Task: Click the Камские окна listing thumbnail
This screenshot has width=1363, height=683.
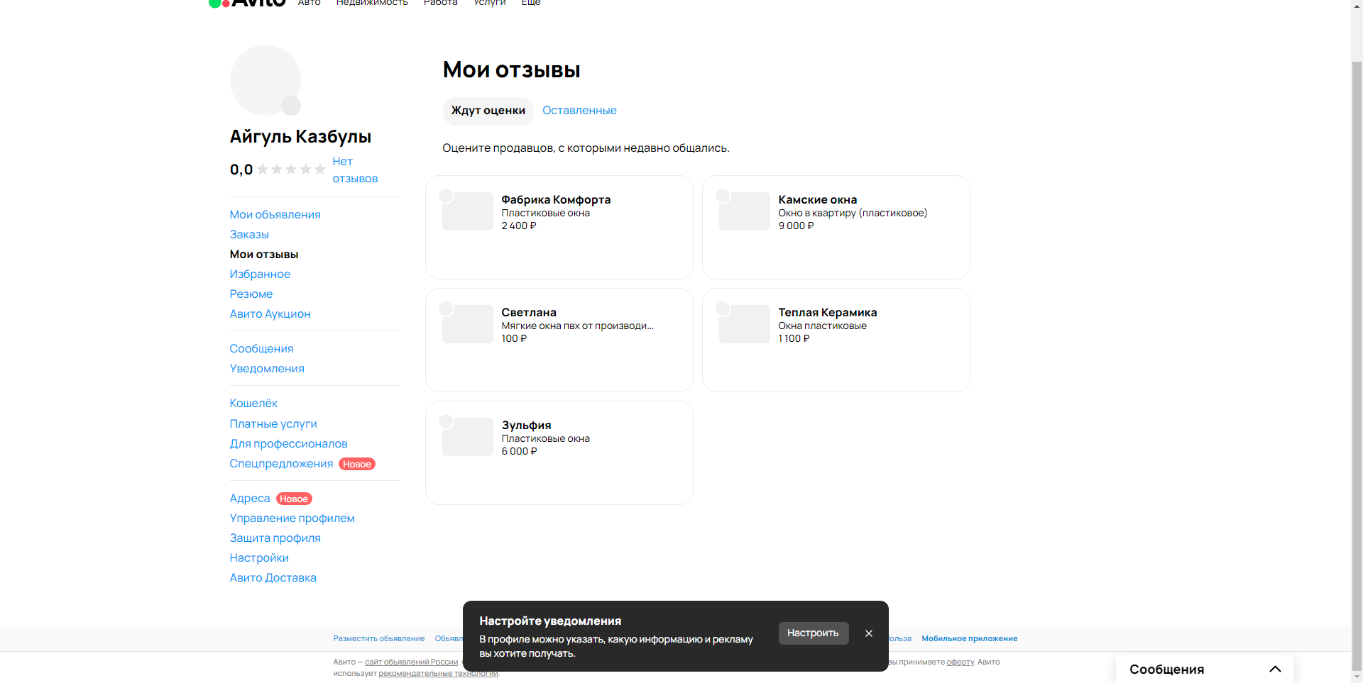Action: coord(744,211)
